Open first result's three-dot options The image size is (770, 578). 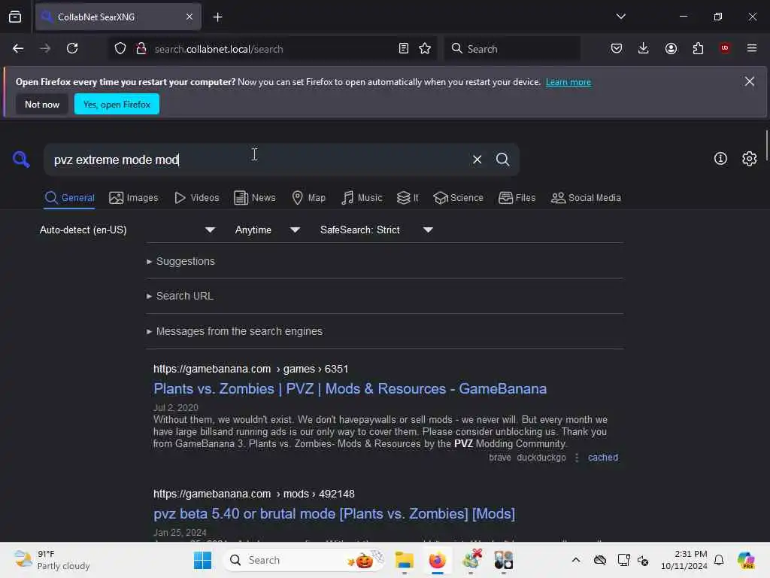click(577, 458)
